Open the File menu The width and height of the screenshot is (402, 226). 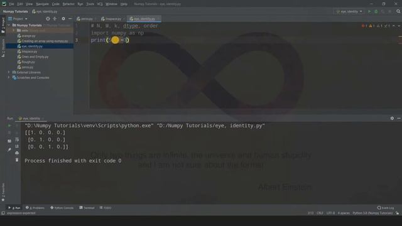tap(11, 4)
